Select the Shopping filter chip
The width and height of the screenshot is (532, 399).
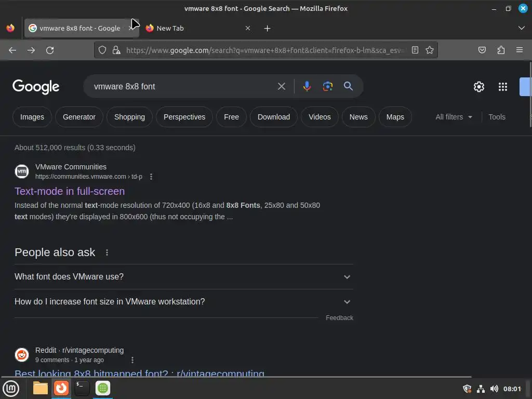pos(129,117)
